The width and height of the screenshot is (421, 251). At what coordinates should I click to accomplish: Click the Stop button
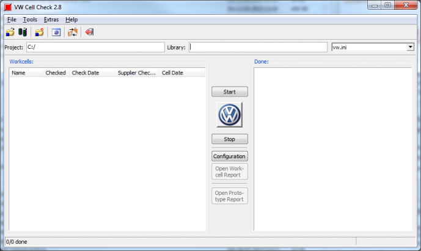tap(230, 139)
